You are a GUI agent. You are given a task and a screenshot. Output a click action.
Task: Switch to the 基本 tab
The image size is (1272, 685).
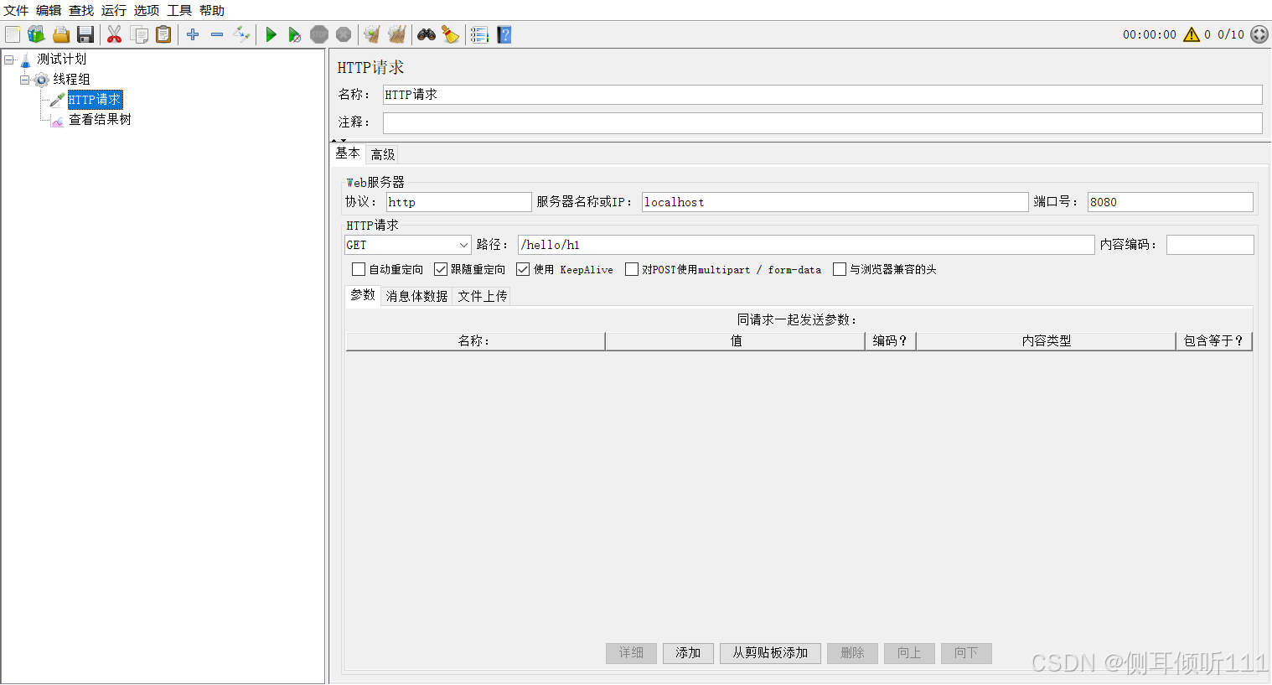[348, 153]
